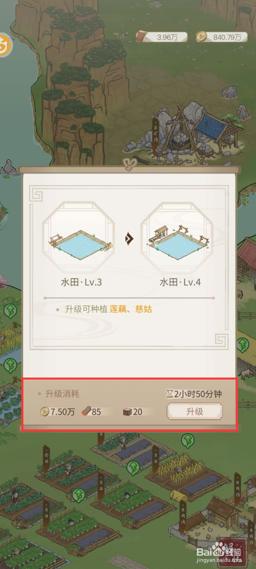Tap the 2小时50分钟 hourglass timer
Viewport: 256px width, 569px height.
click(194, 394)
